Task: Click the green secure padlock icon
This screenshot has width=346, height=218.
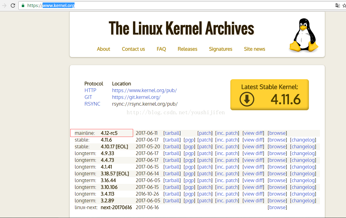Action: pos(23,6)
